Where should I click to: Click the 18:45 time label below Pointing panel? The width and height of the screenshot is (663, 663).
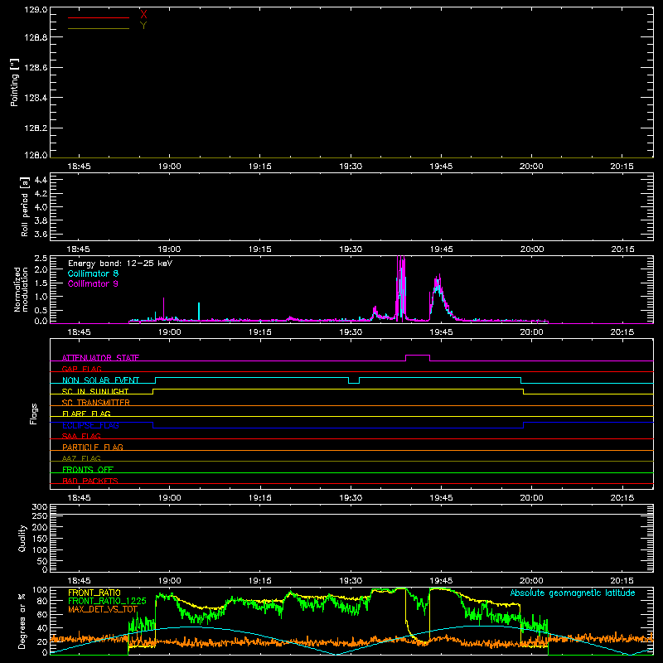pyautogui.click(x=79, y=167)
